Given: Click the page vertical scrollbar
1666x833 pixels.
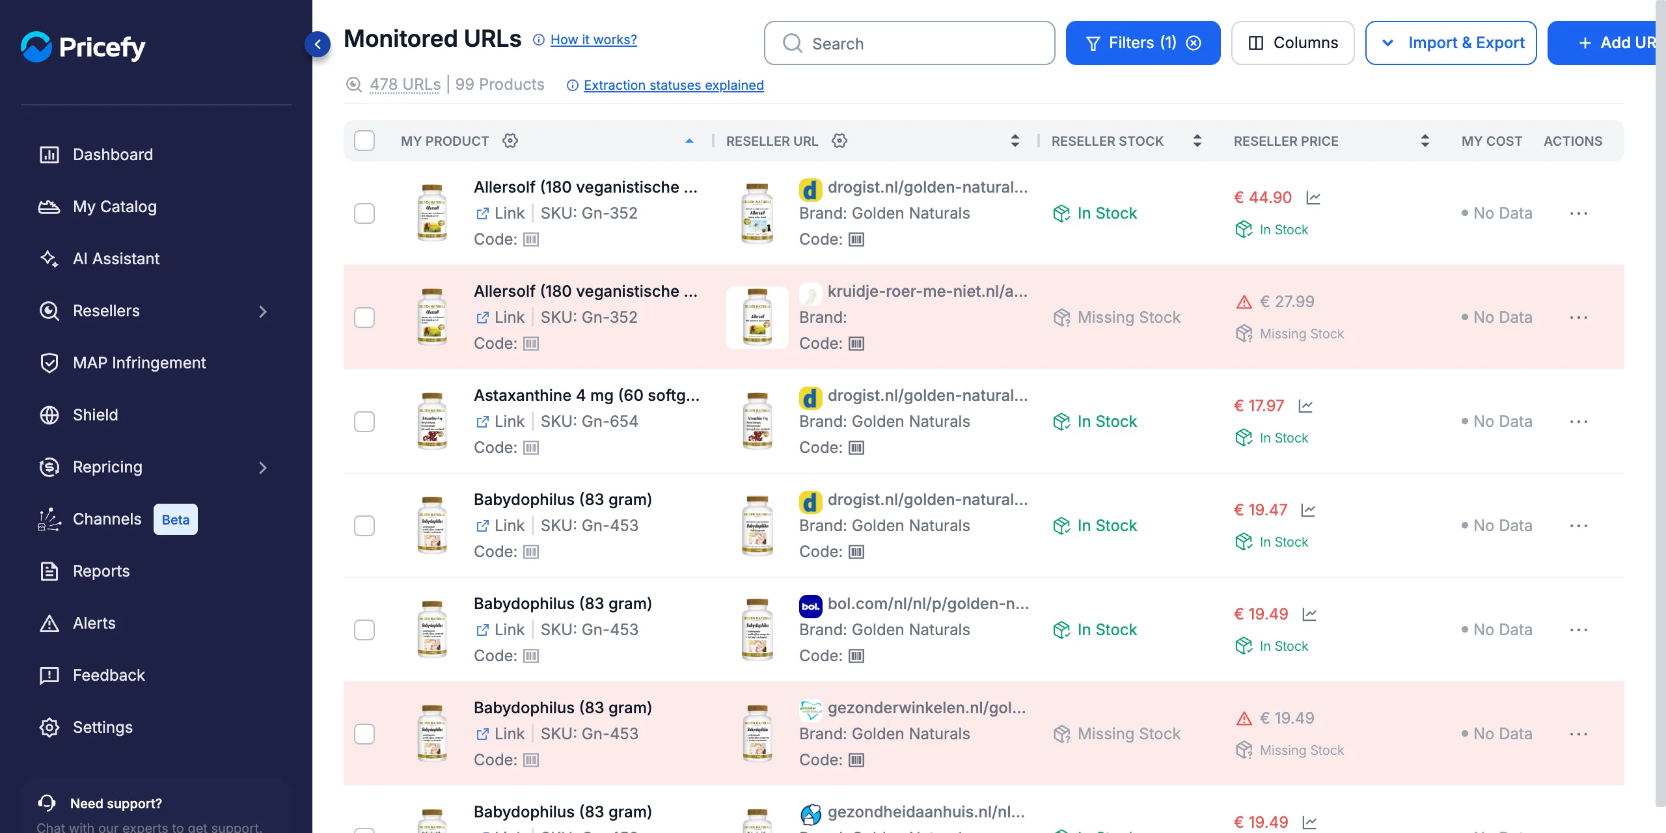Looking at the screenshot, I should (1660, 403).
